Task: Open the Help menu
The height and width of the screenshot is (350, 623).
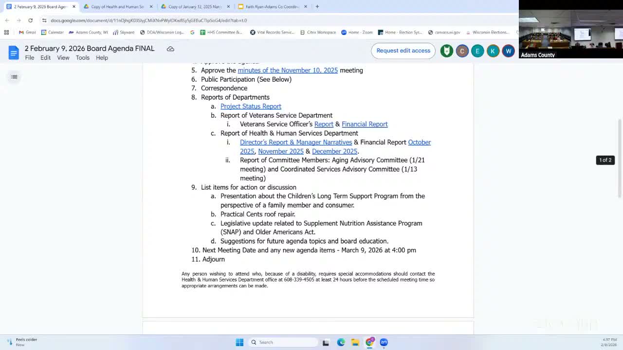Action: pos(102,58)
